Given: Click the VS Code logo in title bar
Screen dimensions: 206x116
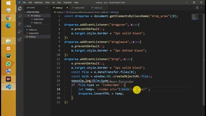Looking at the screenshot, I should click(19, 2).
